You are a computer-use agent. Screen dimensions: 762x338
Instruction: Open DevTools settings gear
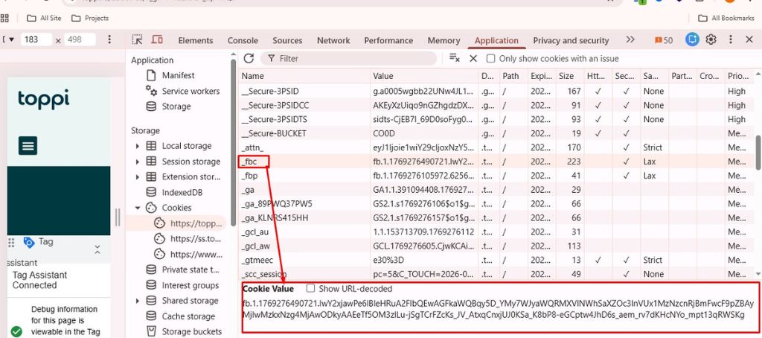(711, 40)
